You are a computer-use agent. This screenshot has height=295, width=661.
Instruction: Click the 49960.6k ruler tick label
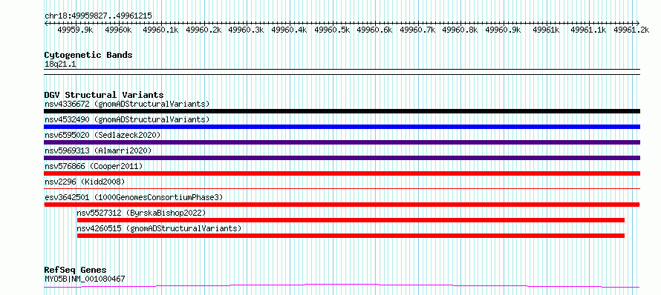pyautogui.click(x=375, y=30)
